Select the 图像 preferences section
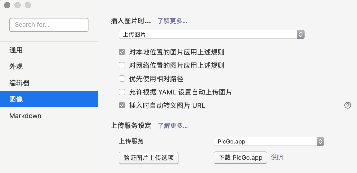Viewport: 357px width, 173px height. 16,99
